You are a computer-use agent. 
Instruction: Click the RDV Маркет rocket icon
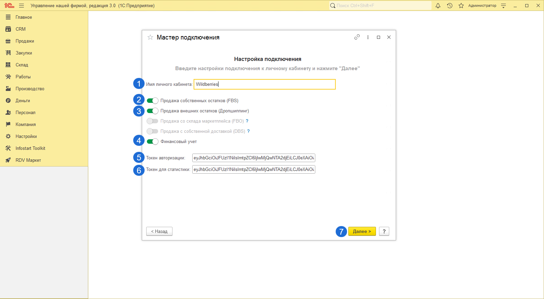(x=8, y=160)
